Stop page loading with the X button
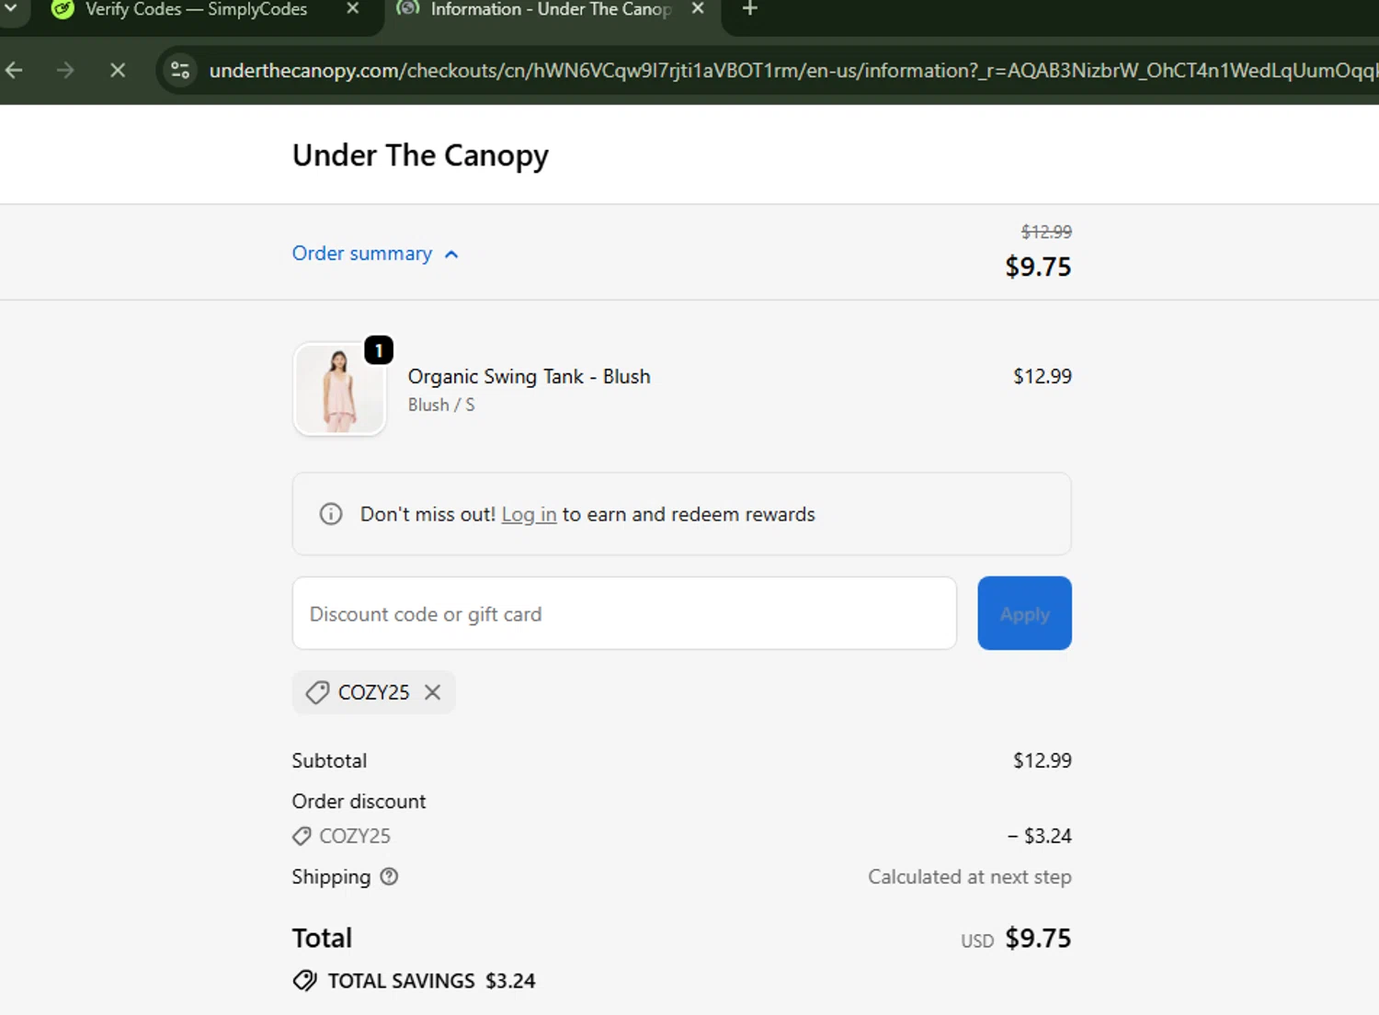Image resolution: width=1379 pixels, height=1015 pixels. pos(118,70)
